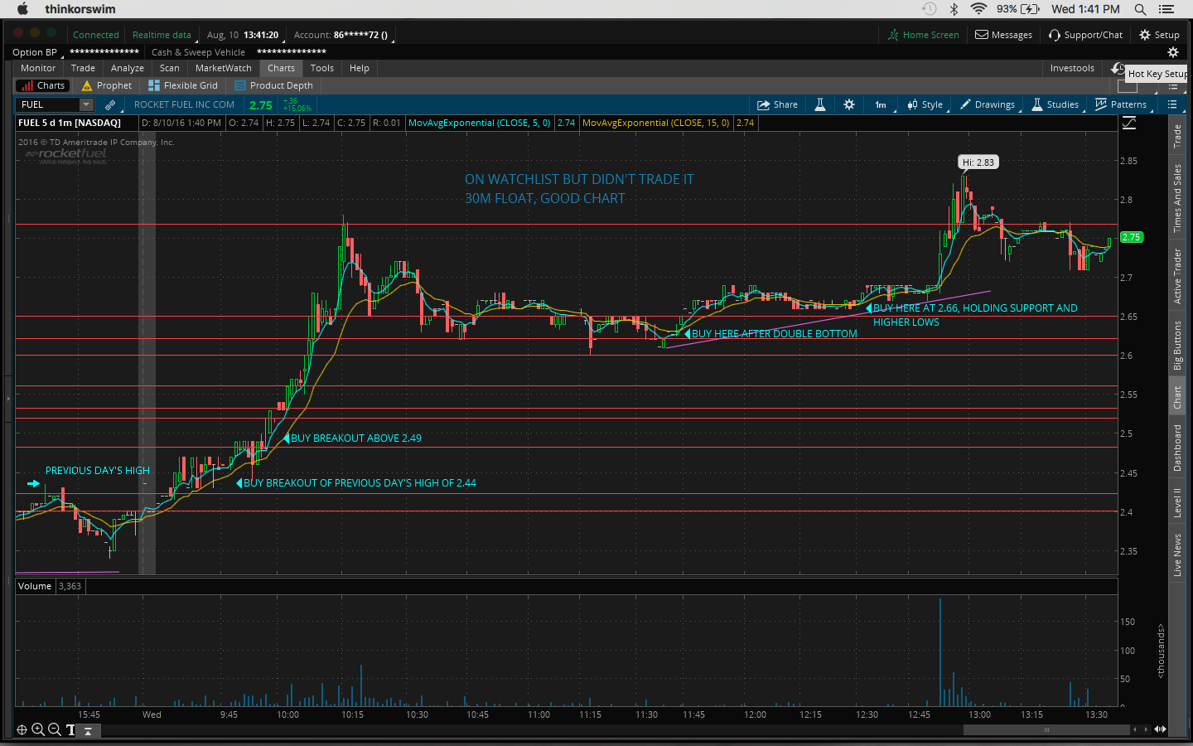Collapse the lower volume subgraph button
The image size is (1193, 746).
(88, 730)
